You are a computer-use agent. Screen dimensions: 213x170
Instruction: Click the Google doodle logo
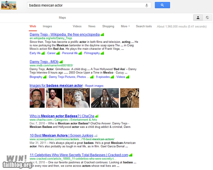(9, 5)
